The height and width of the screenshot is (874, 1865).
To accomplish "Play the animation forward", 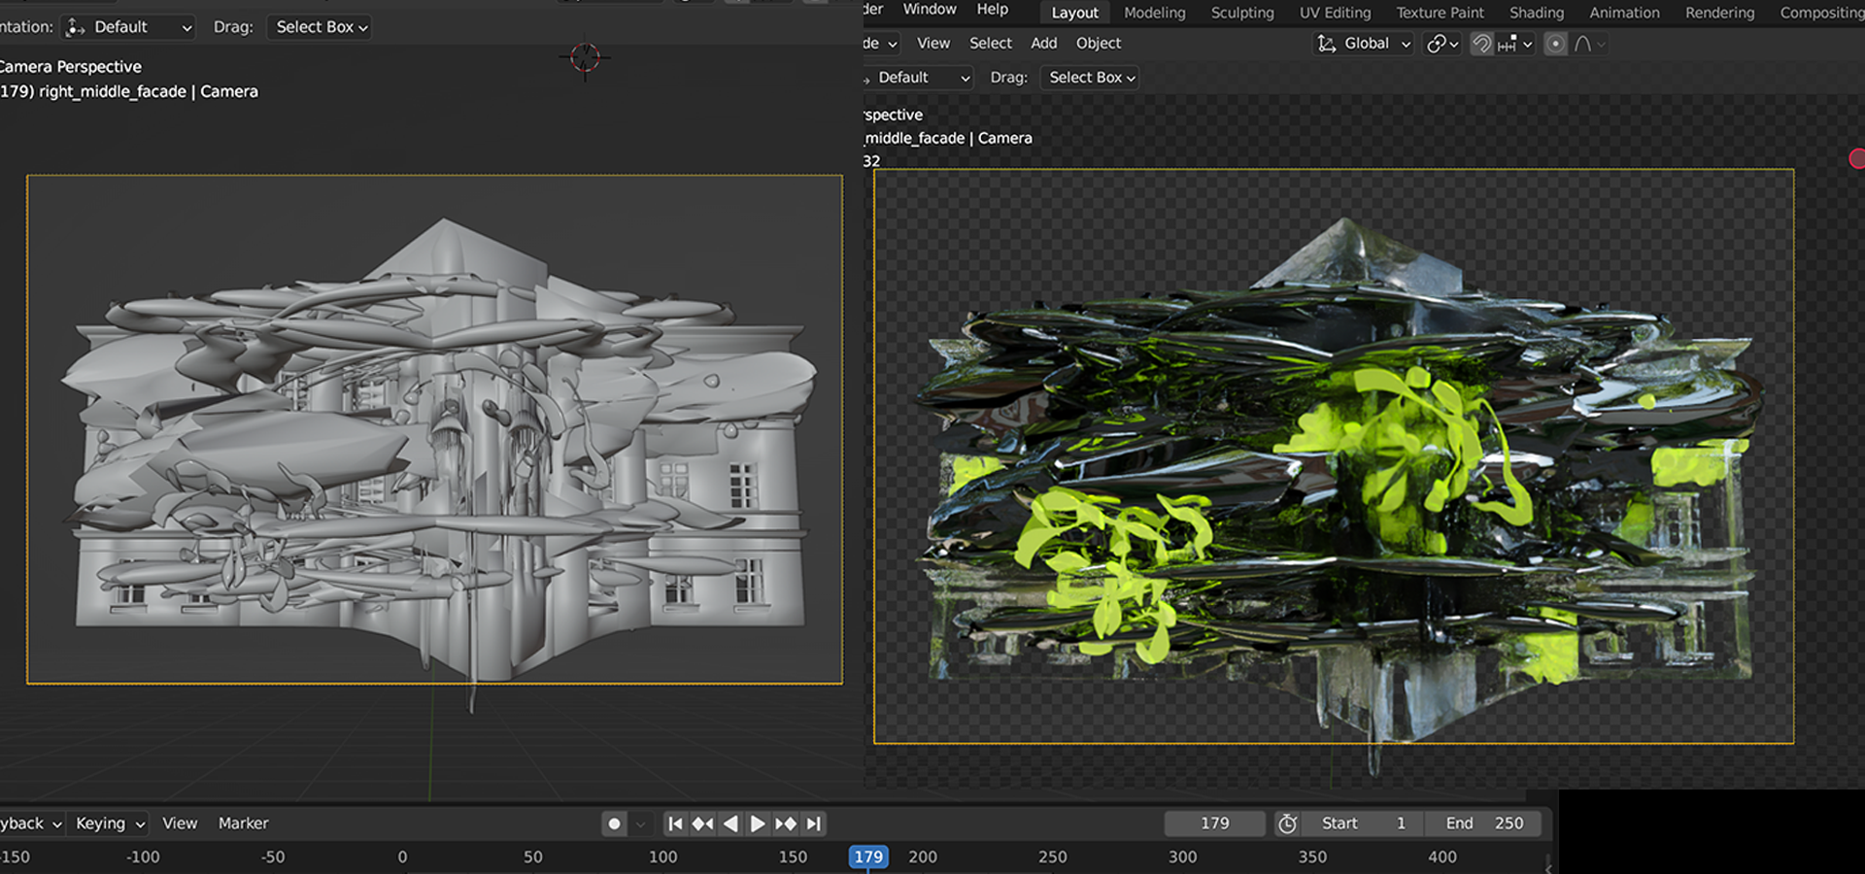I will pyautogui.click(x=758, y=824).
